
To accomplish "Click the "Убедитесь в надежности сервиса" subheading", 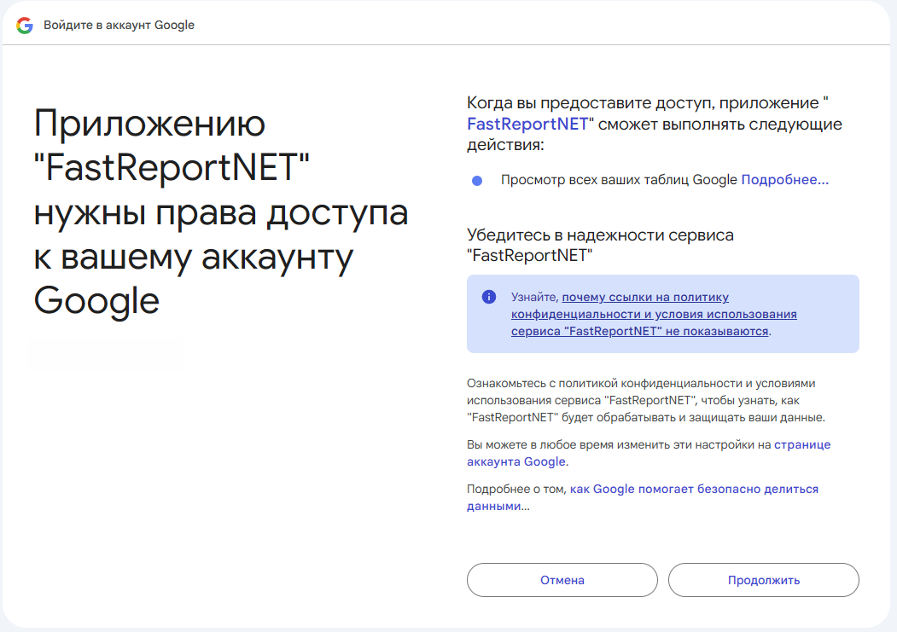I will click(x=600, y=235).
